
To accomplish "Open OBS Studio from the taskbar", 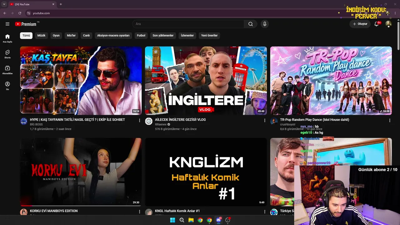I will click(x=228, y=220).
